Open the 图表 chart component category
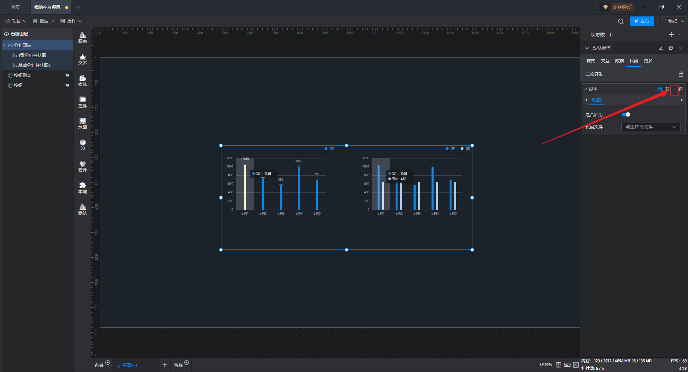Viewport: 688px width, 372px height. point(82,37)
